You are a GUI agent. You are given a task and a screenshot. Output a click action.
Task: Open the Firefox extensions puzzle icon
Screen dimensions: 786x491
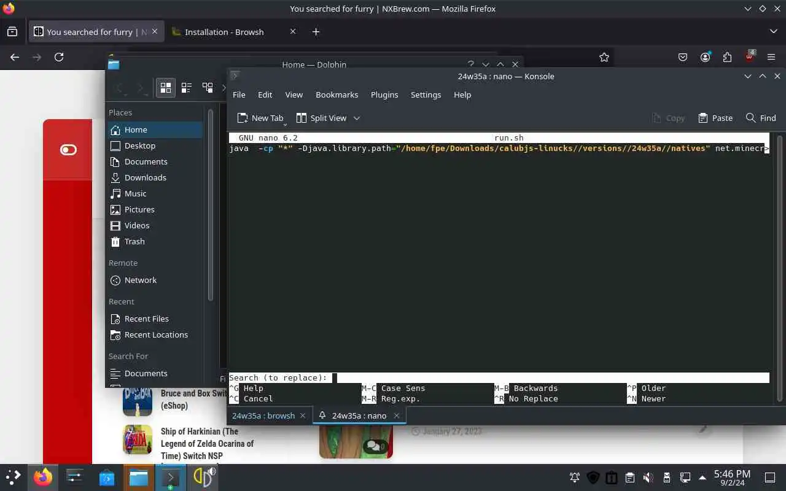click(727, 57)
